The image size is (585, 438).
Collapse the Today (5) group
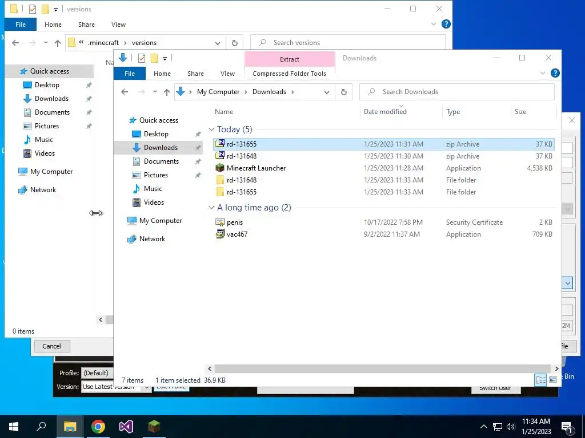pyautogui.click(x=211, y=129)
